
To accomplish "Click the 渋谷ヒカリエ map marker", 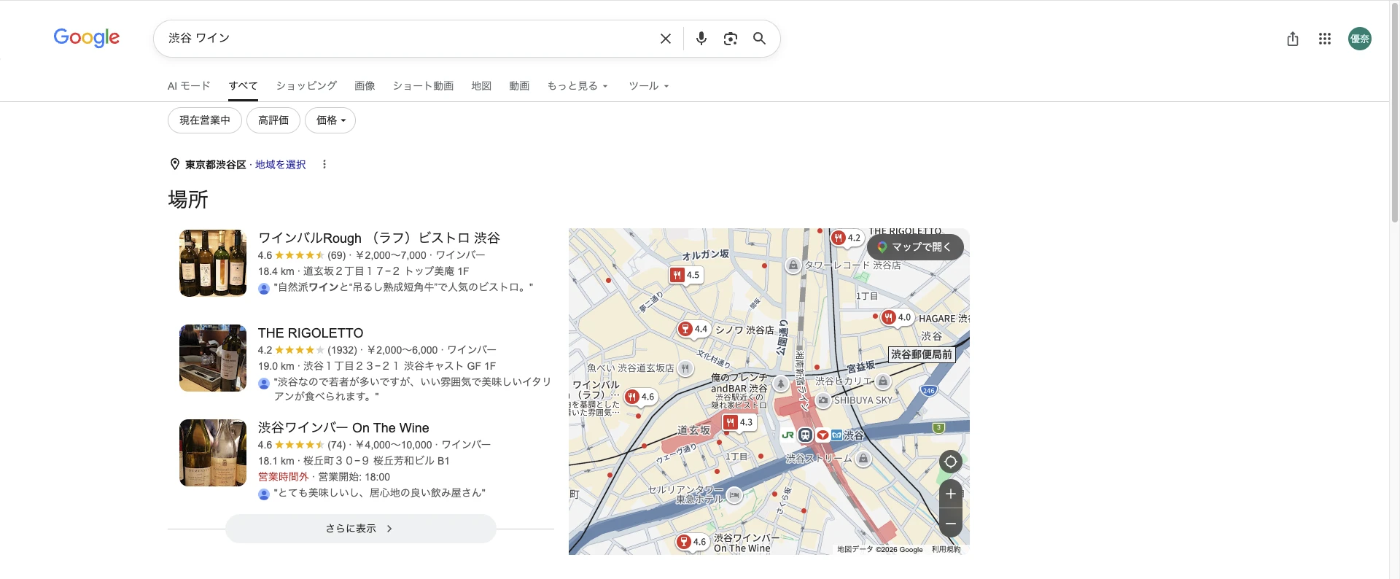I will pos(883,381).
